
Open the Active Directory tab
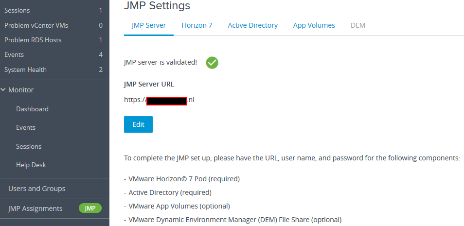point(252,25)
